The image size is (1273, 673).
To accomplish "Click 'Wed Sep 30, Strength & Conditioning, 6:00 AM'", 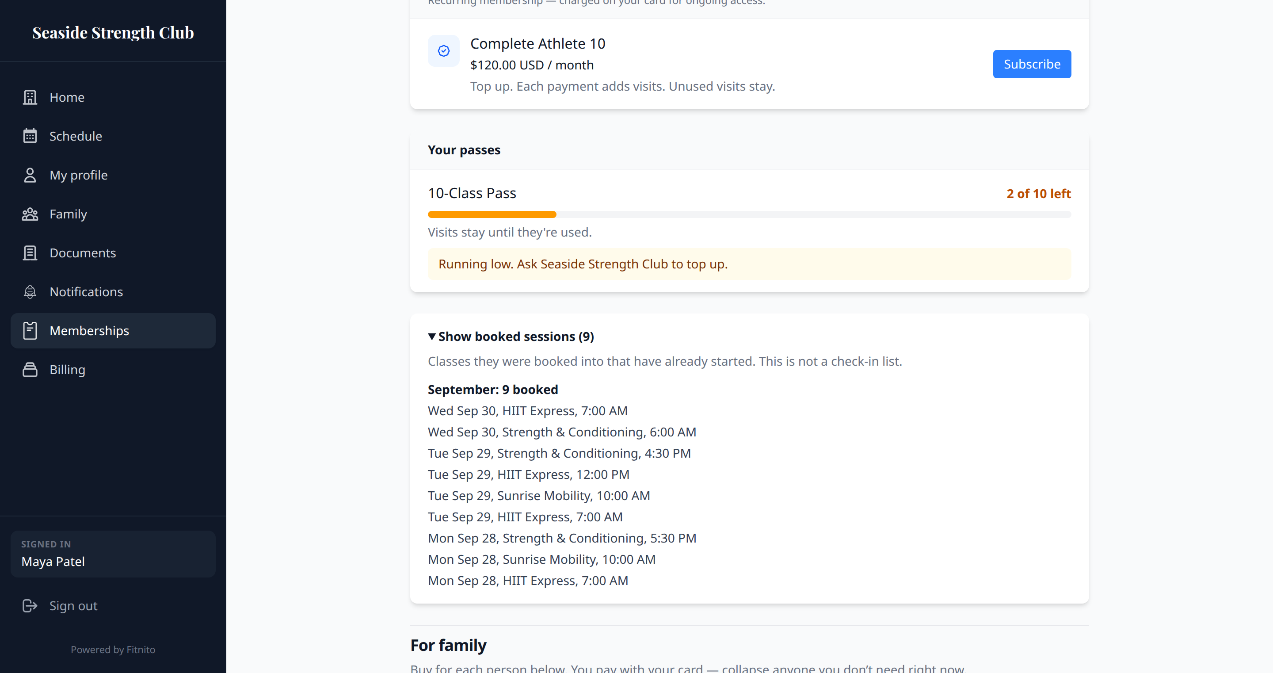I will pos(562,432).
